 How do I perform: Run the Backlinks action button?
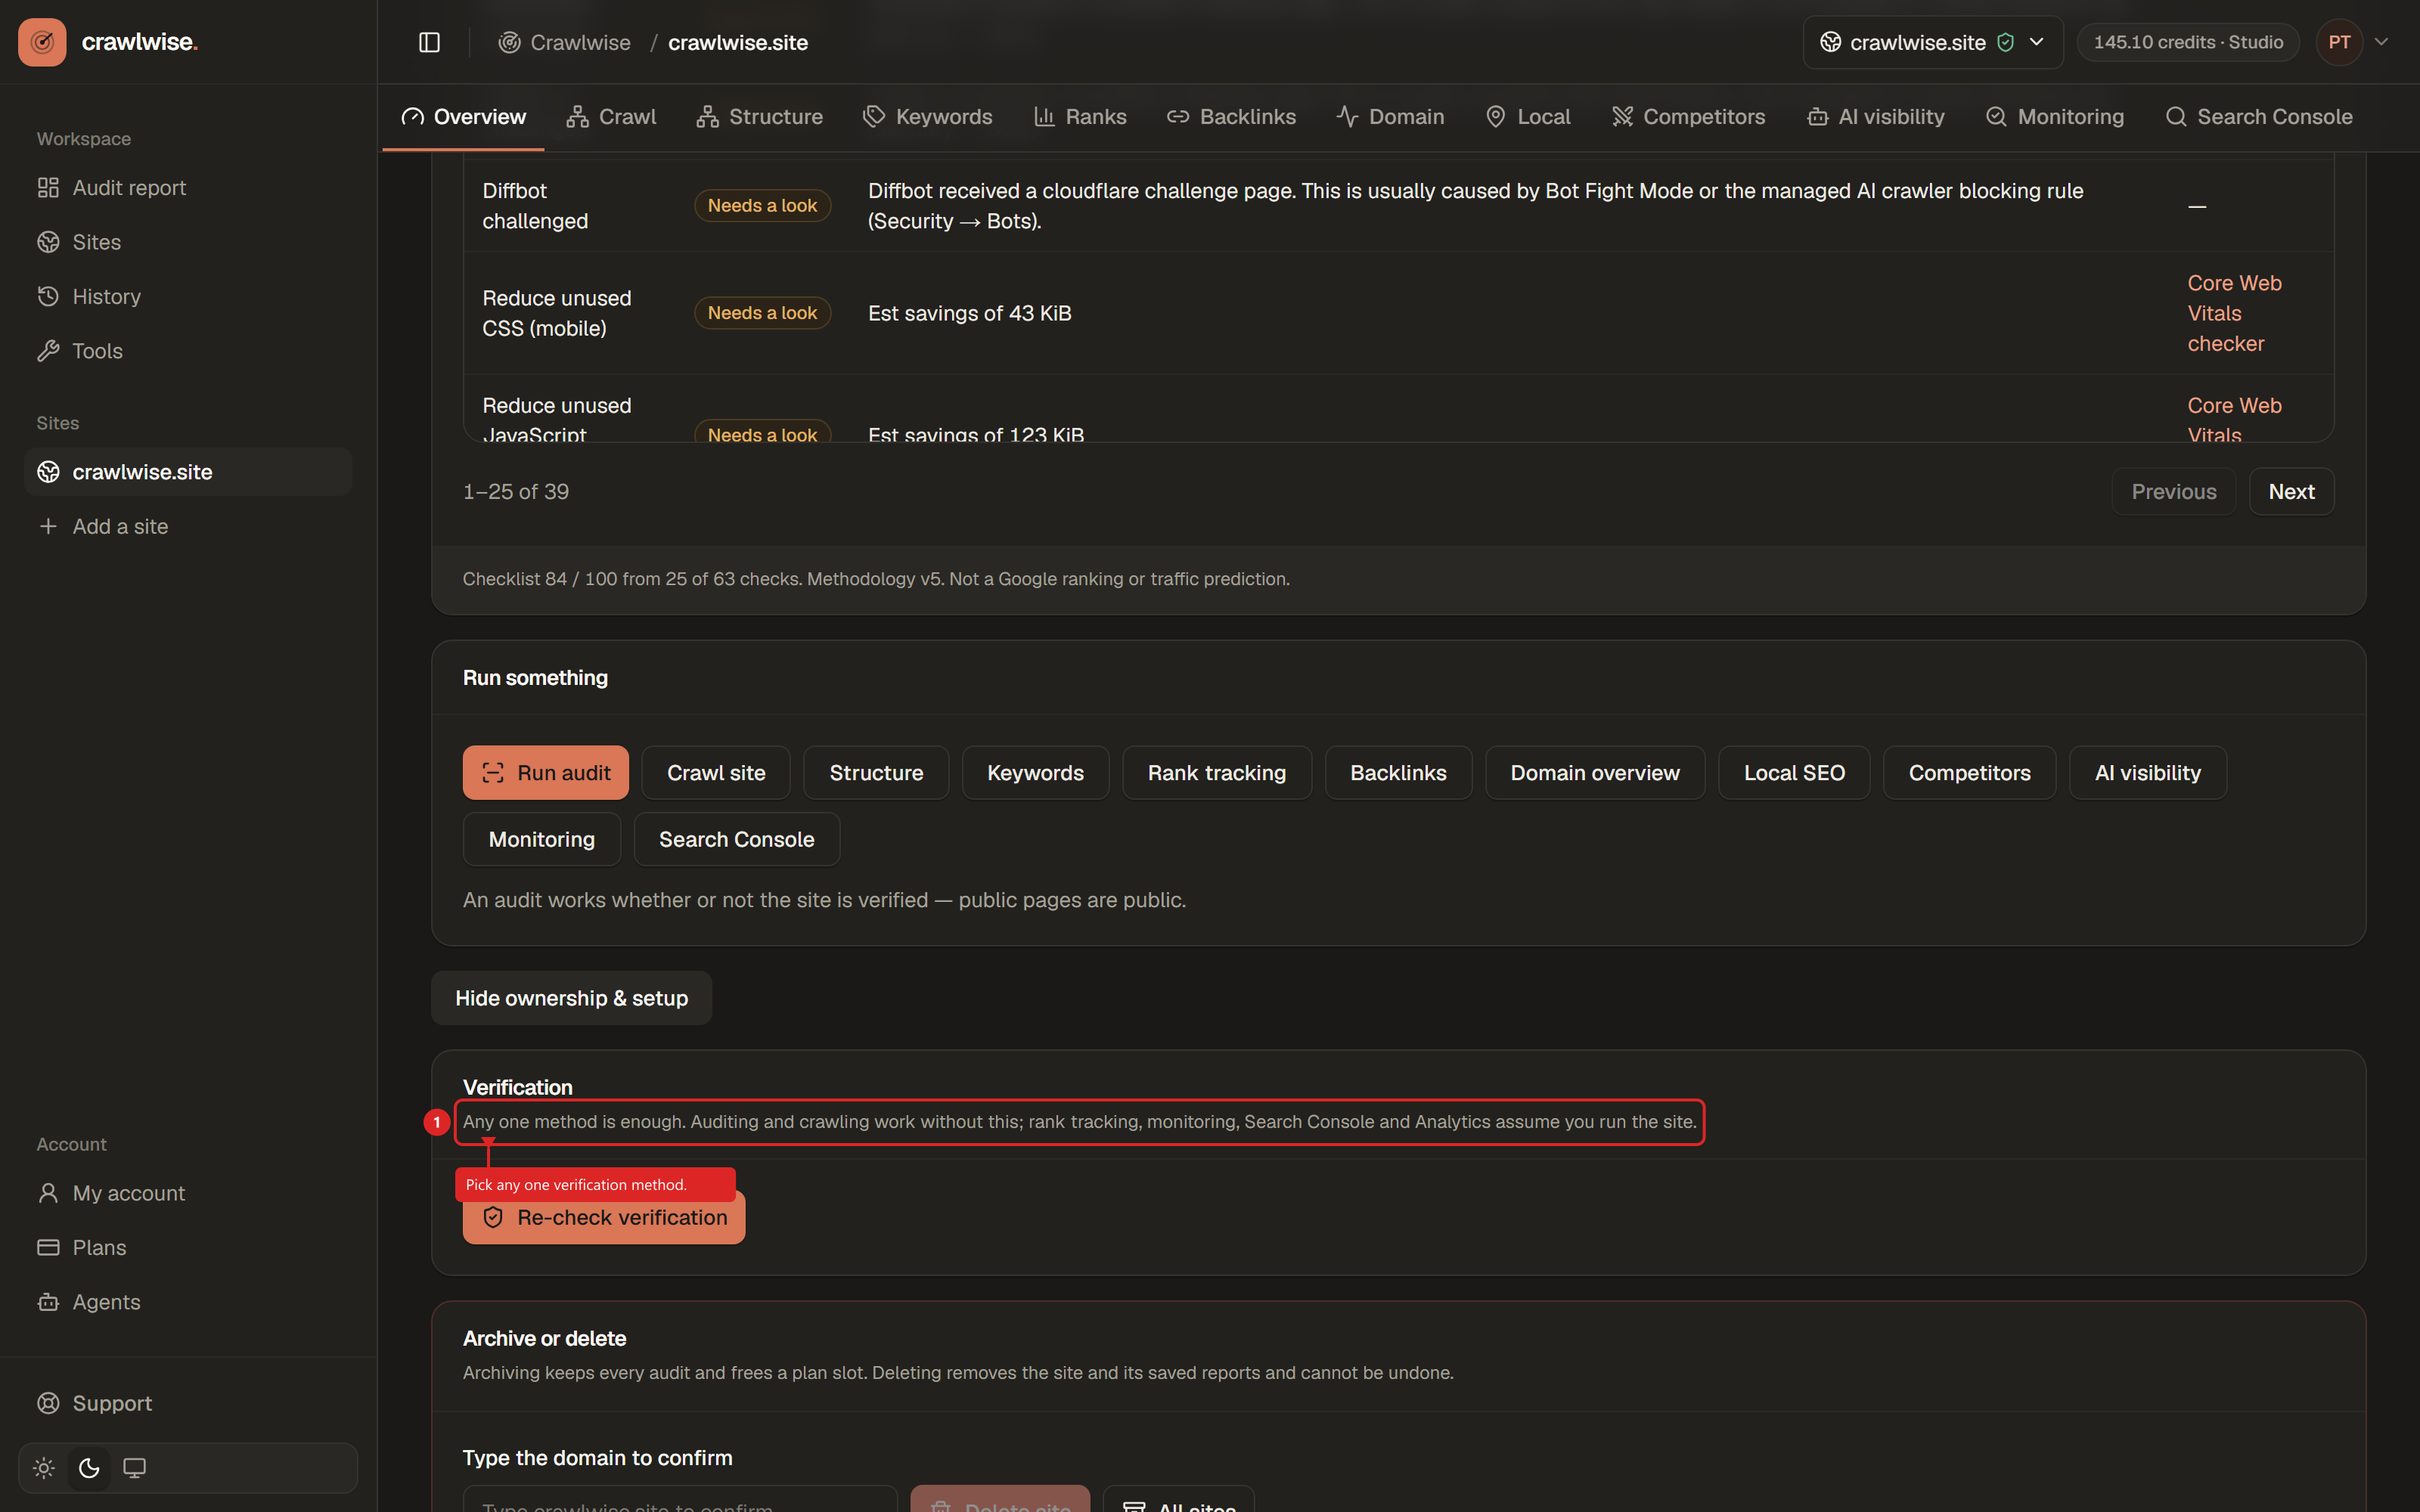coord(1398,772)
